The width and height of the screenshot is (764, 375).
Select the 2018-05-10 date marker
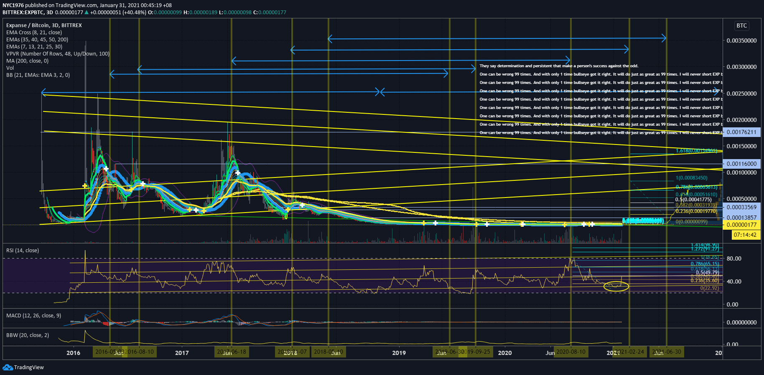329,352
